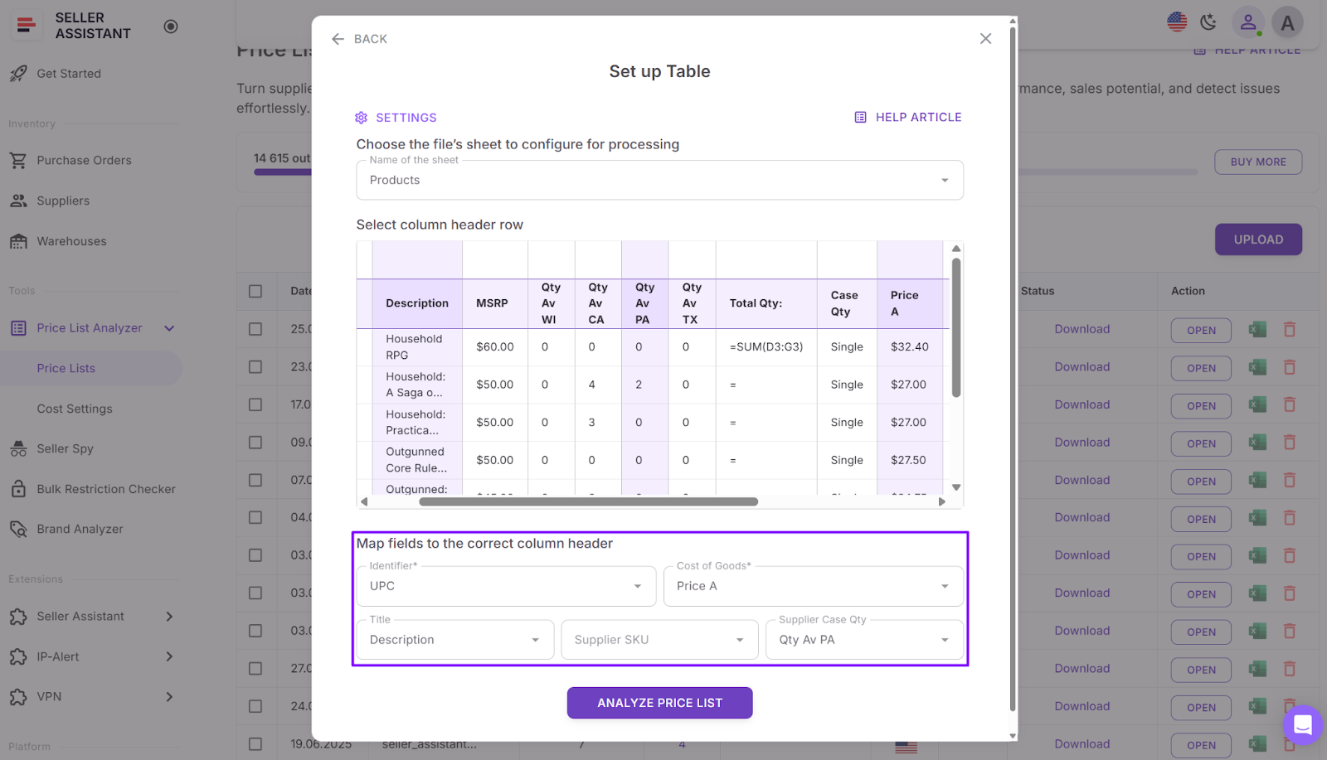Open the Cost of Goods dropdown
Screen dimensions: 1327x760
[x=813, y=587]
